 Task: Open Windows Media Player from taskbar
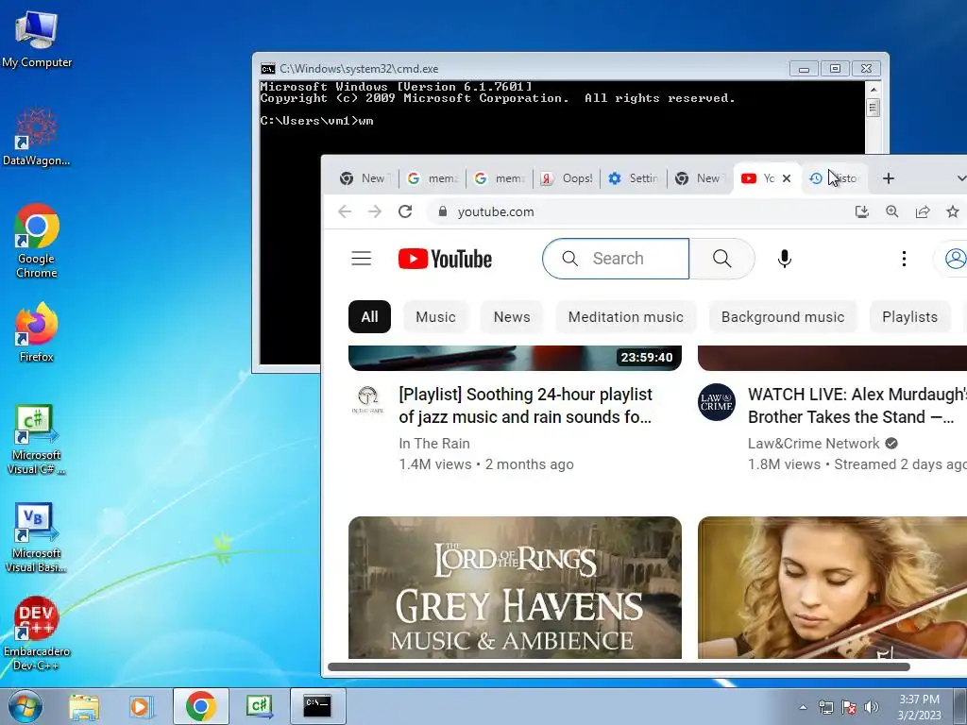[x=140, y=706]
